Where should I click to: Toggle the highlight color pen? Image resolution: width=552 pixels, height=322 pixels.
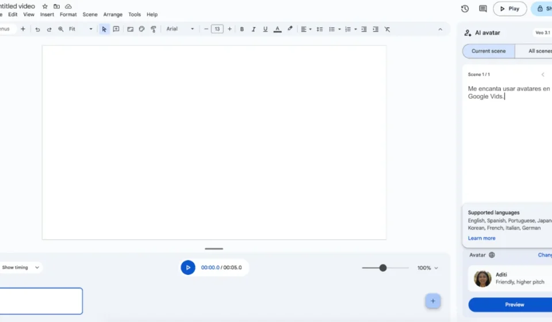click(x=290, y=29)
